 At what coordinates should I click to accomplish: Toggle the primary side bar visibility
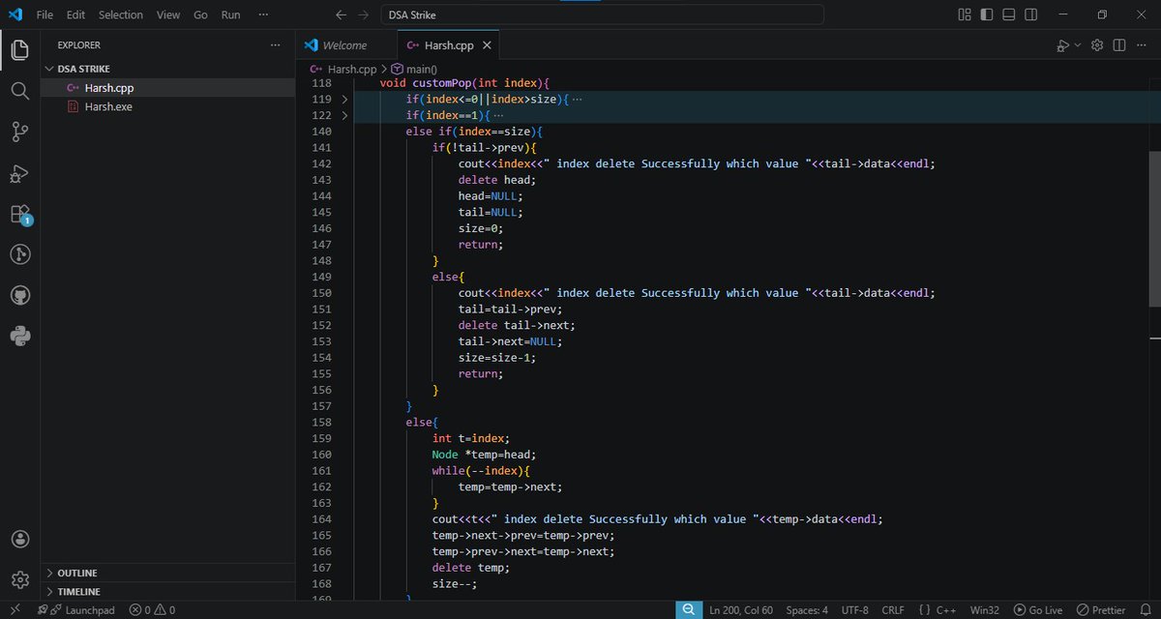987,15
